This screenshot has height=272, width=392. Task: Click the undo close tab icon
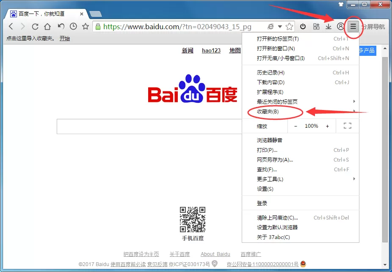tap(61, 26)
